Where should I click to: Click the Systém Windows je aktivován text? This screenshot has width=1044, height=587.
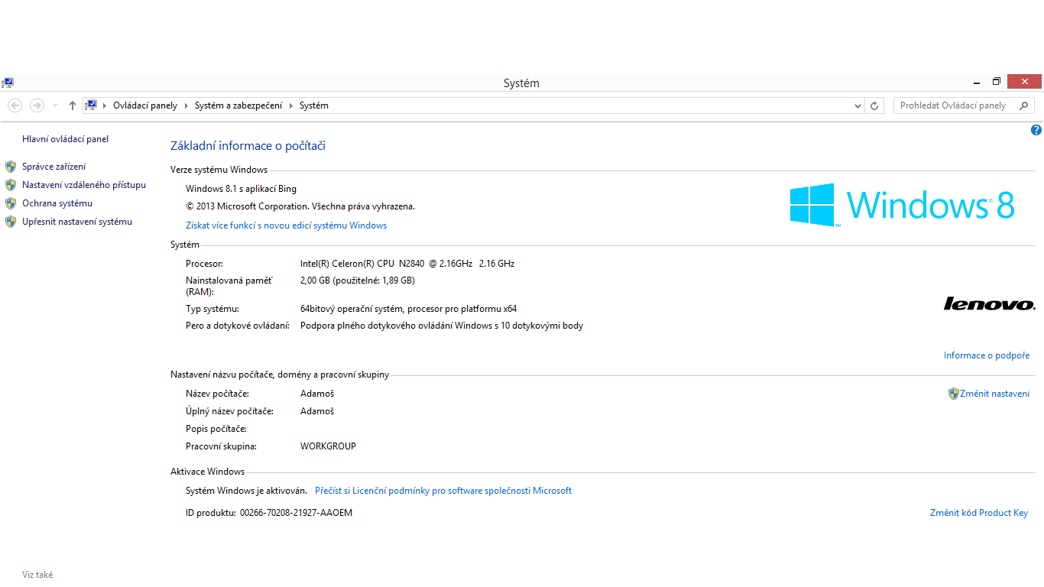(247, 491)
